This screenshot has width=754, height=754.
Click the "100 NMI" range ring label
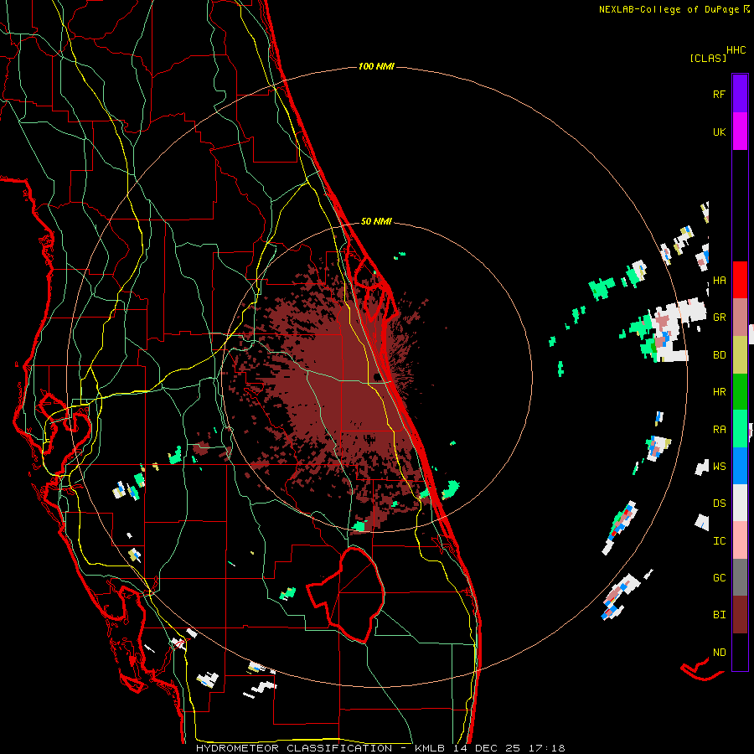coord(376,66)
